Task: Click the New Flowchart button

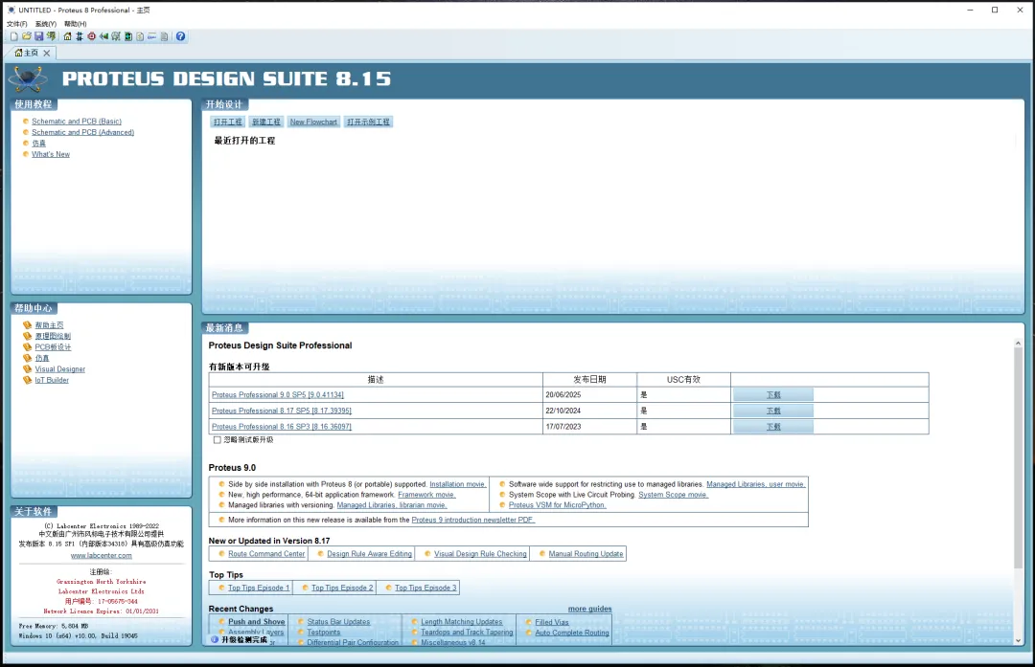Action: coord(313,122)
